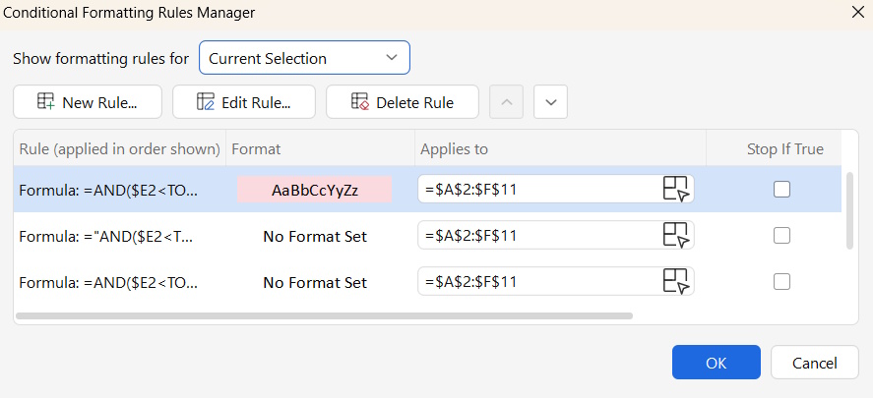Click the Rule (applied in order shown) header
Screen dimensions: 873x398
pos(120,149)
